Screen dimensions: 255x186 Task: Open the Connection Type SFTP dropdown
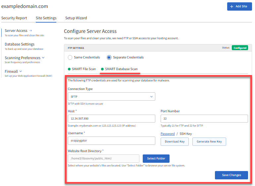coord(112,97)
